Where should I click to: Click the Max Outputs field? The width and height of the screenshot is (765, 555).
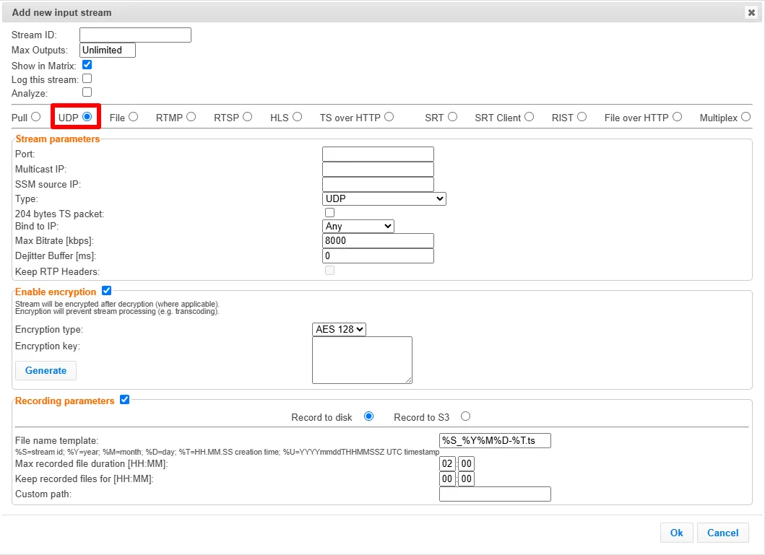(x=108, y=51)
